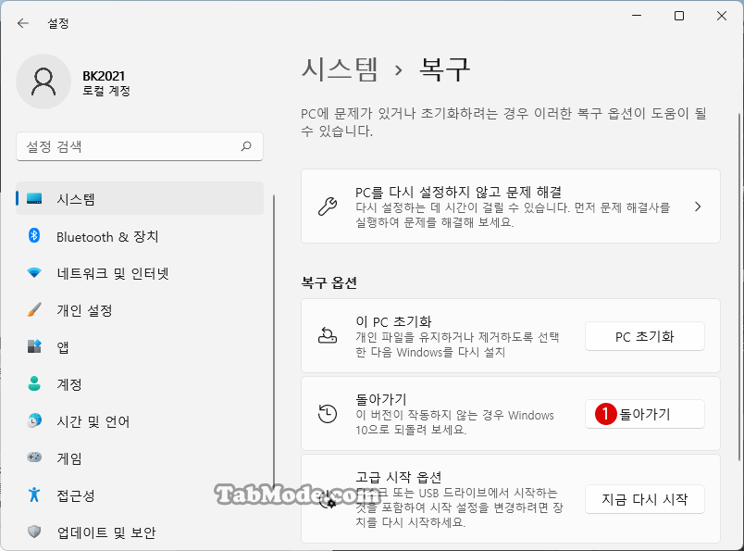Click the 지금 다시 시작 button

[644, 499]
